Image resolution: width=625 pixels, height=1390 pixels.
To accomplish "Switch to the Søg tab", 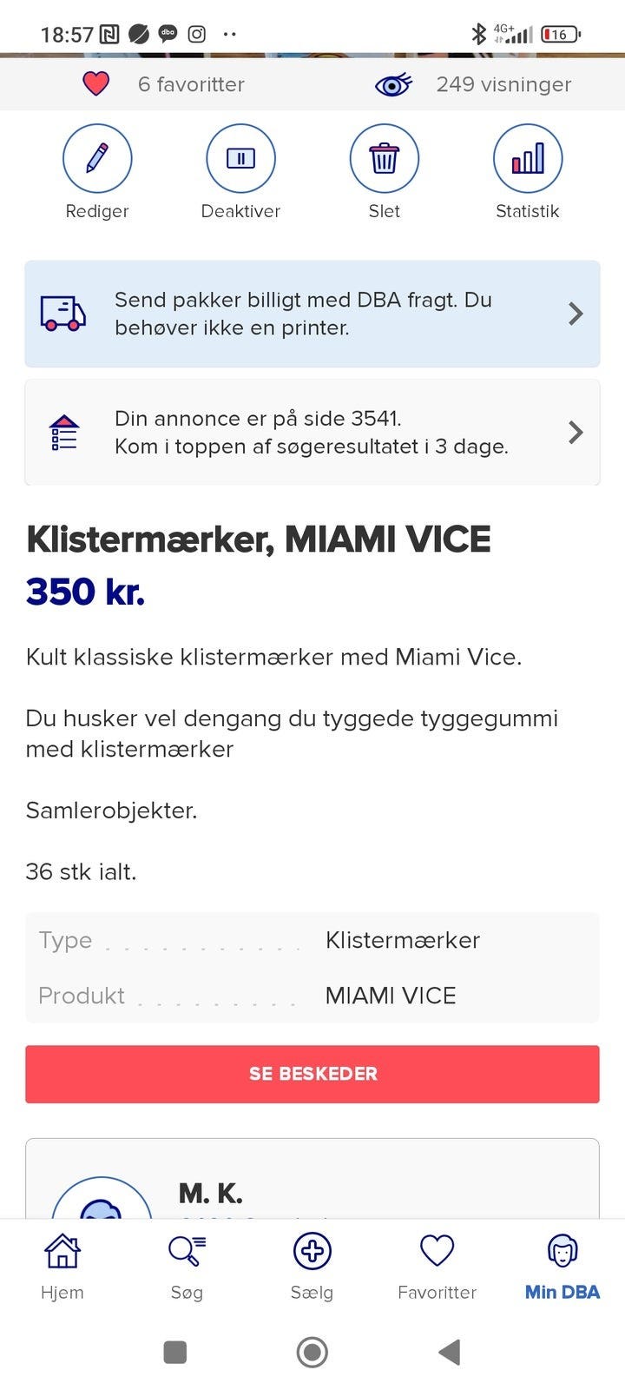I will 187,1267.
